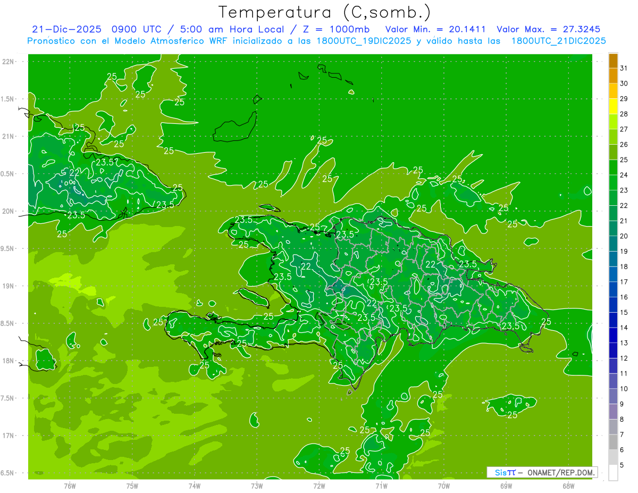Click the '21N' latitude axis label
638x493 pixels.
click(x=9, y=136)
